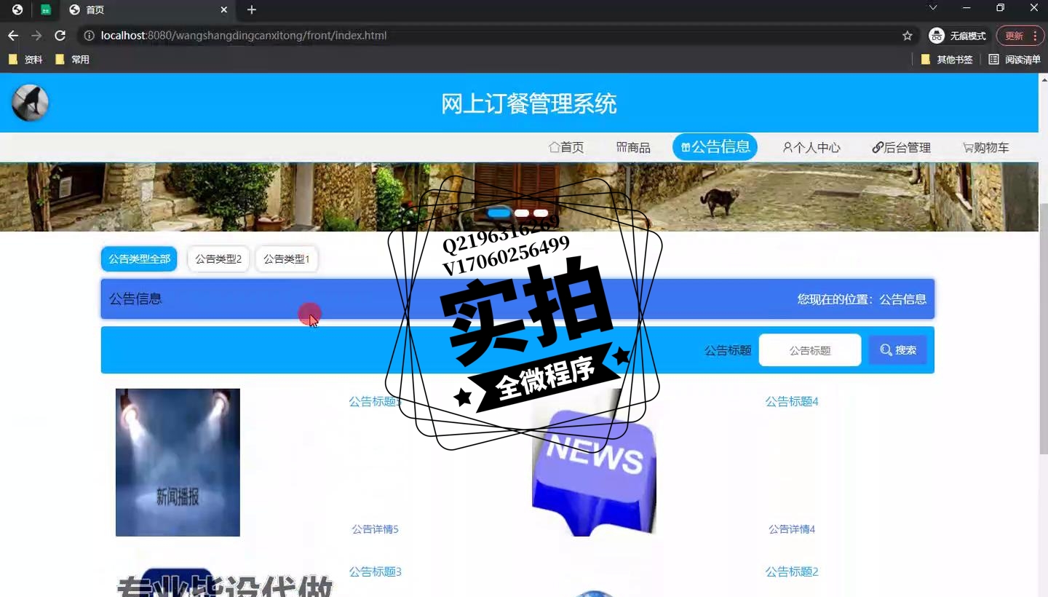Viewport: 1048px width, 597px height.
Task: Select the third carousel indicator dot
Action: 541,213
